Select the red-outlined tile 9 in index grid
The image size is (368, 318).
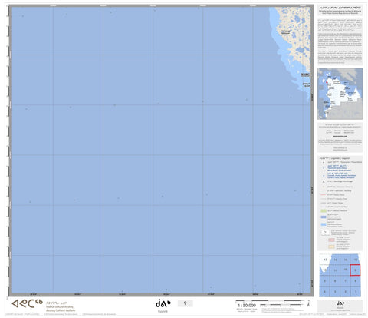[355, 270]
